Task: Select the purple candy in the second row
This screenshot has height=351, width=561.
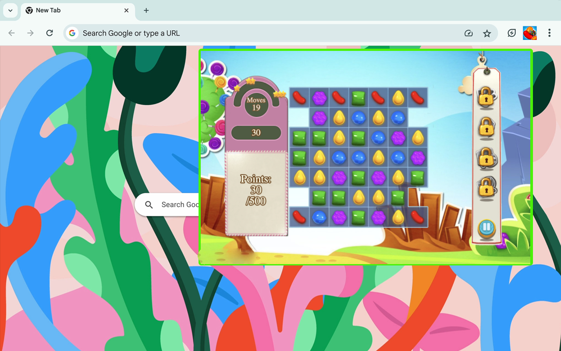Action: pos(320,118)
